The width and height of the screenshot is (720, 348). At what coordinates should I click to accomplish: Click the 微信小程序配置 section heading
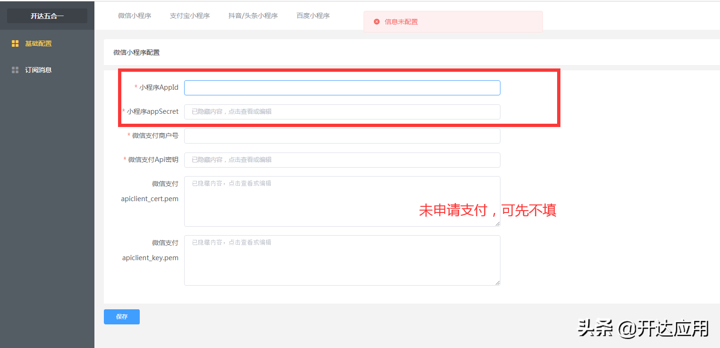(137, 52)
